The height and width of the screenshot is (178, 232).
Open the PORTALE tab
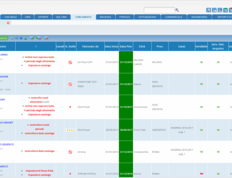click(124, 17)
